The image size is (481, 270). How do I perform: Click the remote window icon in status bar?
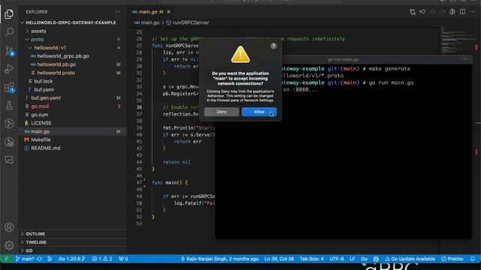[x=6, y=259]
